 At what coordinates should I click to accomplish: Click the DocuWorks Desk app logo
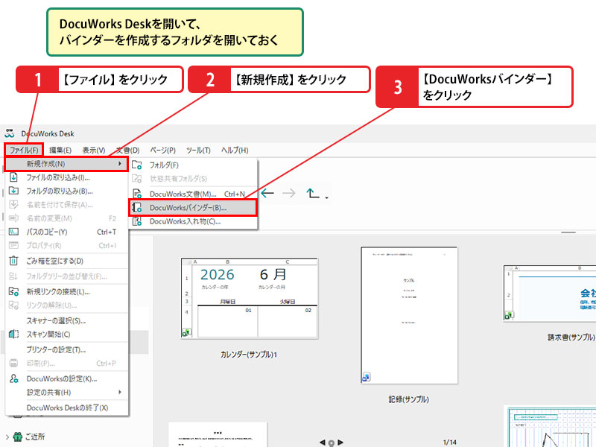[10, 133]
